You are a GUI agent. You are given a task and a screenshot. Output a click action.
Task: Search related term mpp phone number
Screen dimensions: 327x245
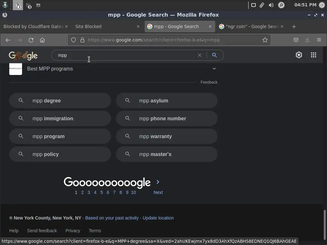(167, 119)
